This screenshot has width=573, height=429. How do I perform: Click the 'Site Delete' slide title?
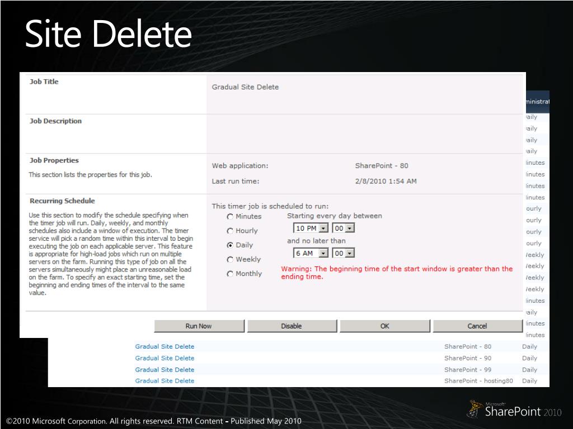108,34
